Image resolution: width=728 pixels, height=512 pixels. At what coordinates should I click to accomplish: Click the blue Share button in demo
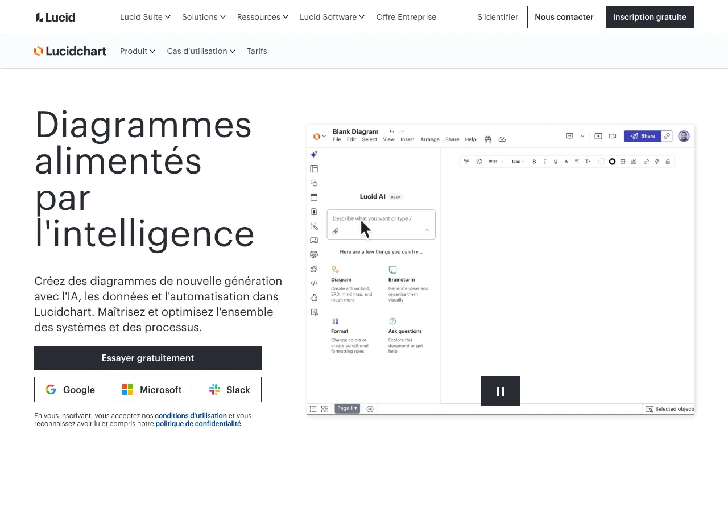(x=643, y=136)
